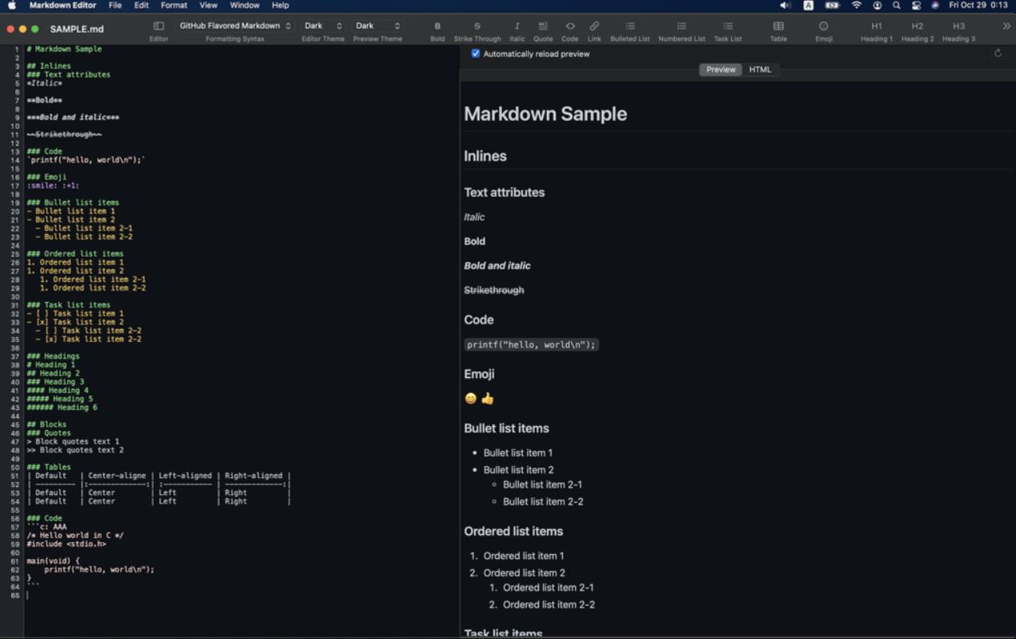1016x639 pixels.
Task: Activate Siri from menu bar
Action: tap(935, 5)
